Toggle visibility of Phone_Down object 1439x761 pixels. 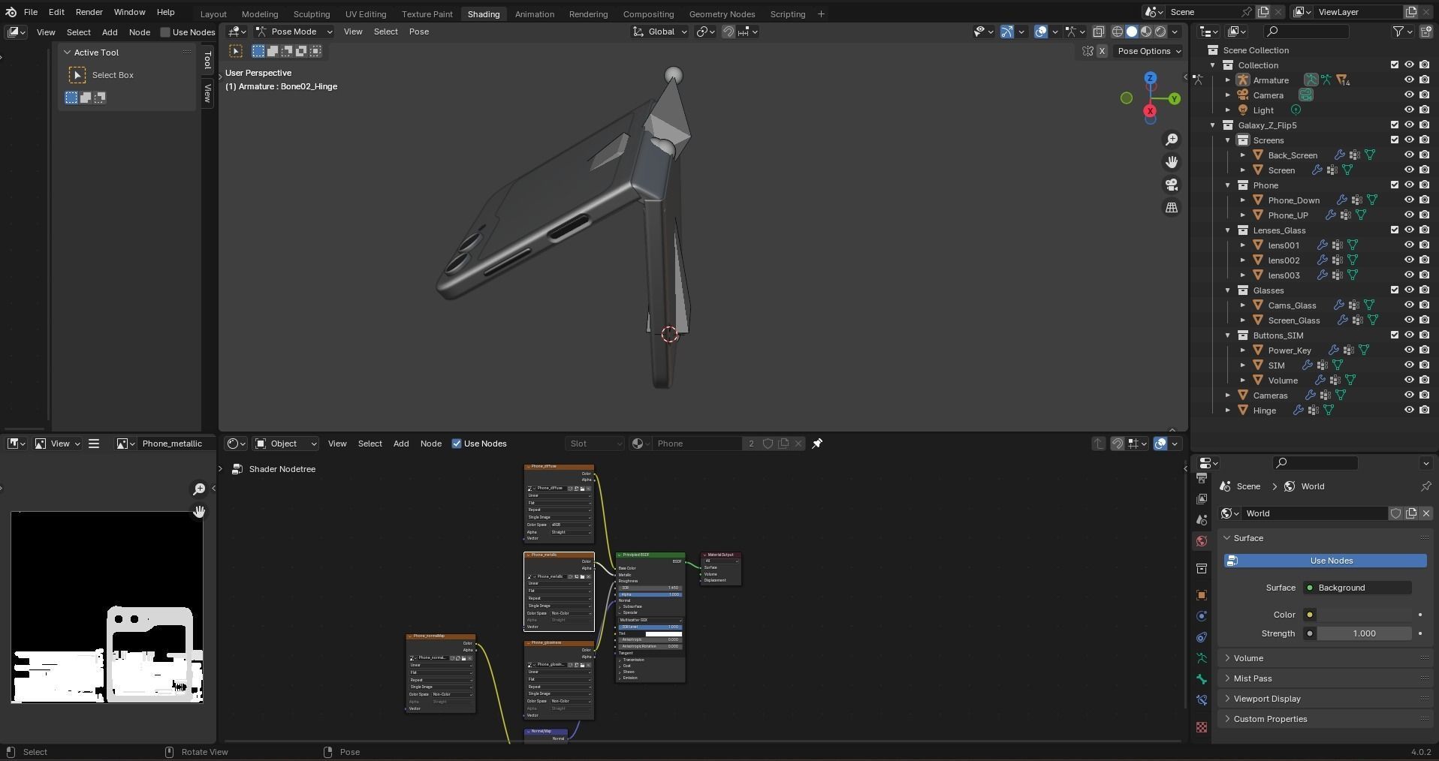tap(1409, 200)
